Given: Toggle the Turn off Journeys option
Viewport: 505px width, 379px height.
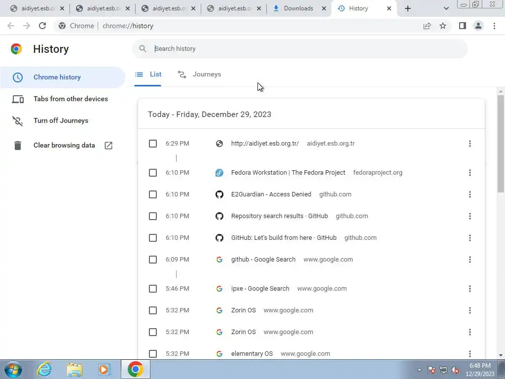Looking at the screenshot, I should pyautogui.click(x=61, y=120).
